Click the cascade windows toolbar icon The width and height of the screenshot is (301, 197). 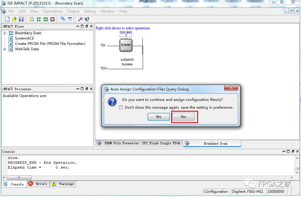[x=63, y=19]
